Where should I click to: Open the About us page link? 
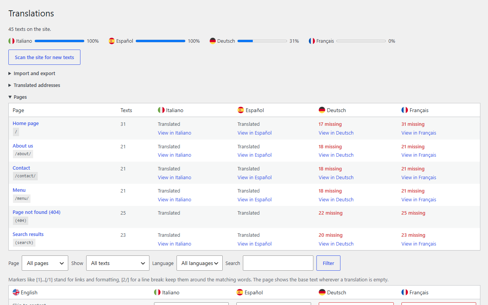[23, 146]
